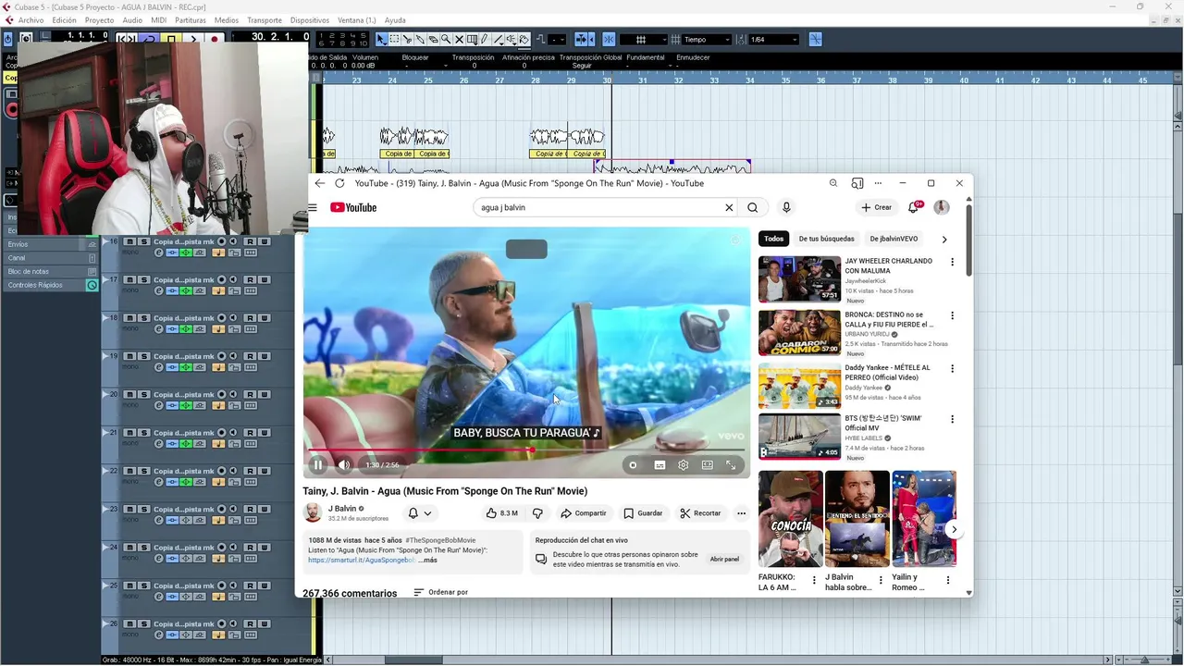Click the Compartir share button
Viewport: 1184px width, 666px height.
click(x=583, y=513)
